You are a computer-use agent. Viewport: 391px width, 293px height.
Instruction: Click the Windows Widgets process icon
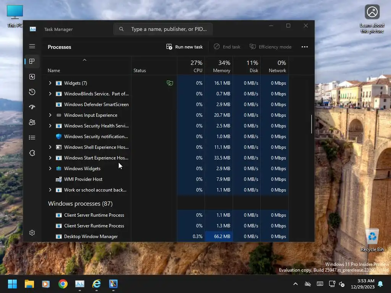tap(58, 169)
